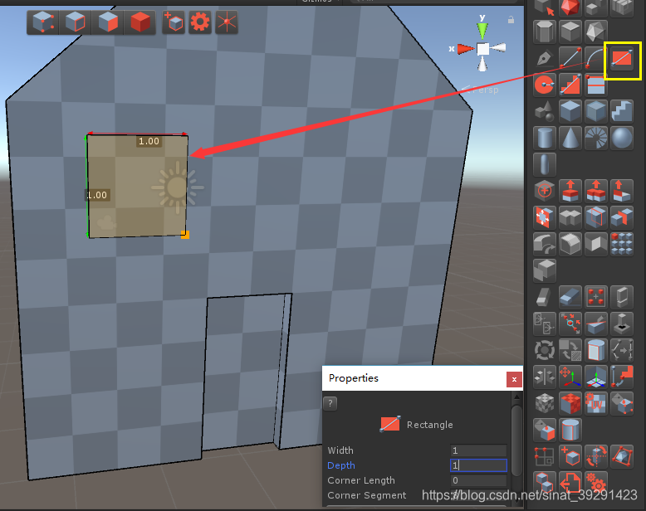
Task: Select the red Disk tool
Action: [x=545, y=85]
